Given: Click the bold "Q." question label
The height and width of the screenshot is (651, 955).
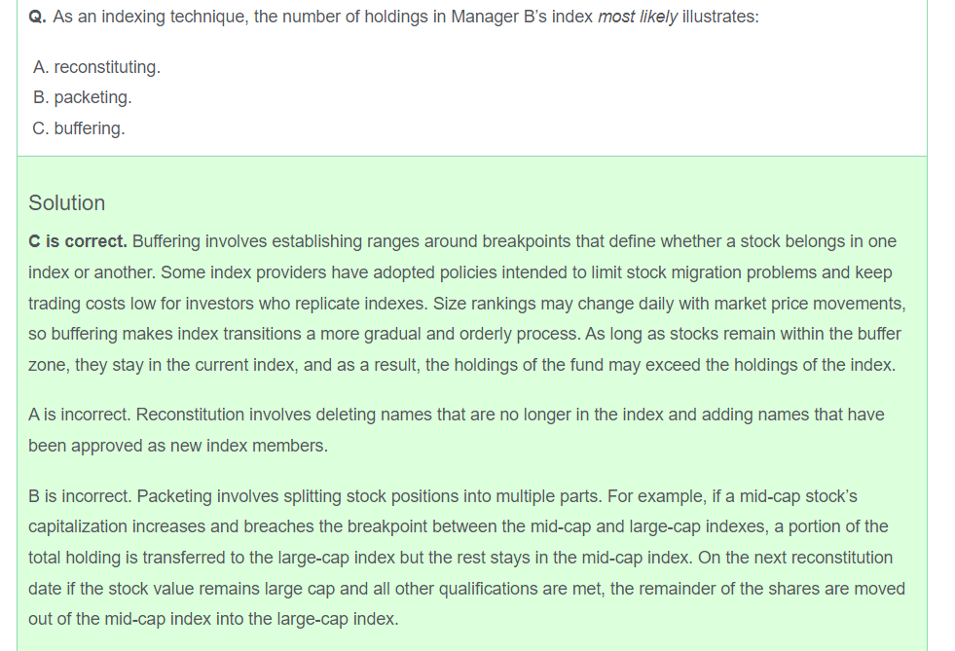Looking at the screenshot, I should click(40, 18).
